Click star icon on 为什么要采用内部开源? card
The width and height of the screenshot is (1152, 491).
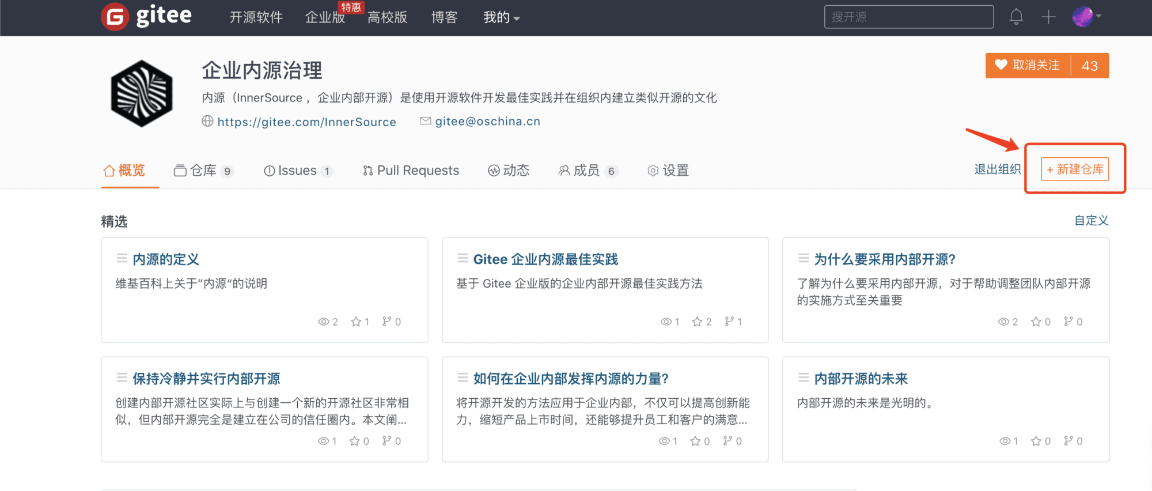click(1036, 322)
